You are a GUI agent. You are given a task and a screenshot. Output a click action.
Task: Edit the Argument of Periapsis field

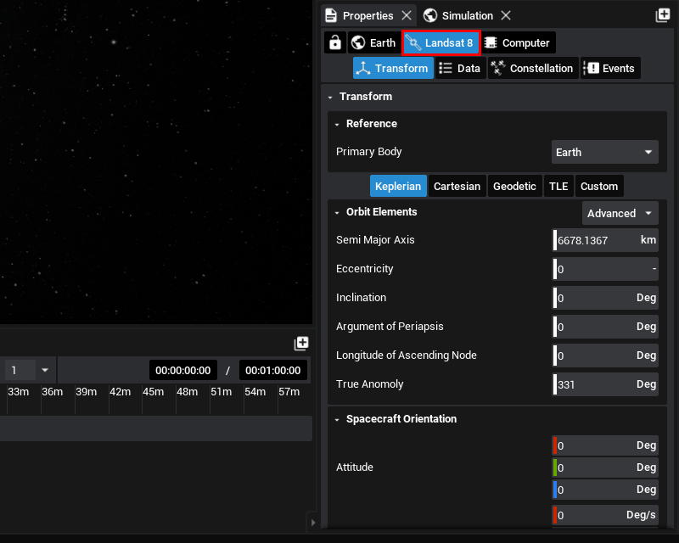[x=605, y=327]
